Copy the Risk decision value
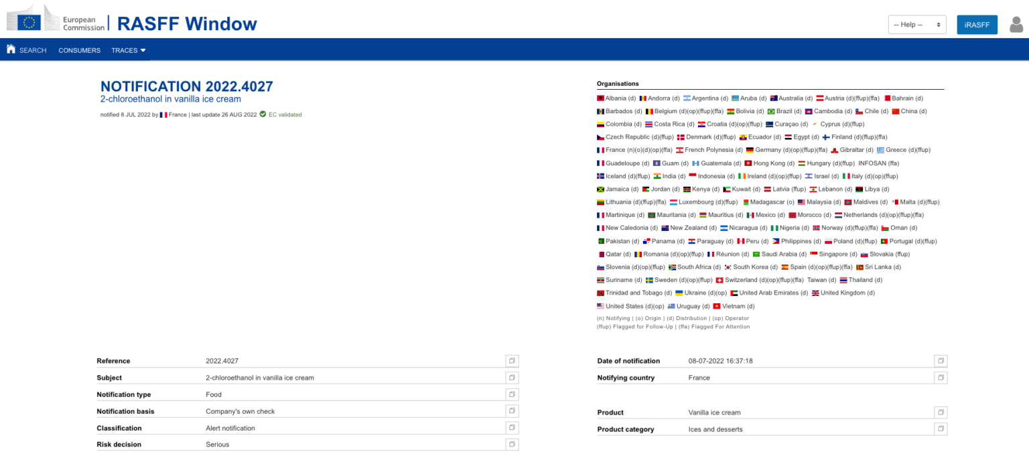 click(x=512, y=444)
